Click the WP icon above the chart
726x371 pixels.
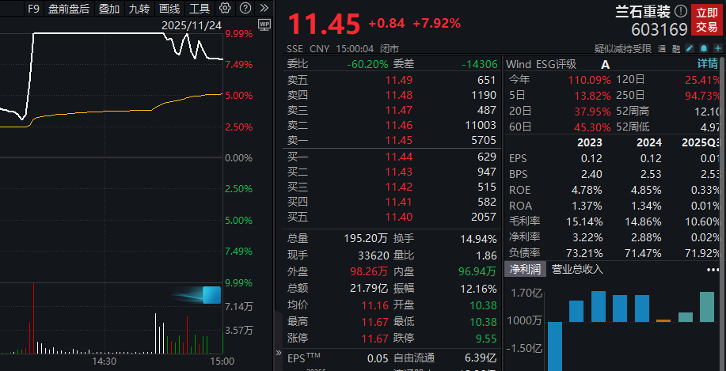264,25
